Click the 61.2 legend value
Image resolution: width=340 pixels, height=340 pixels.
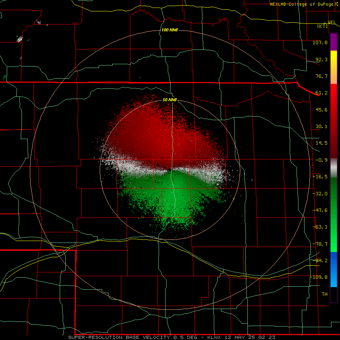click(x=321, y=93)
